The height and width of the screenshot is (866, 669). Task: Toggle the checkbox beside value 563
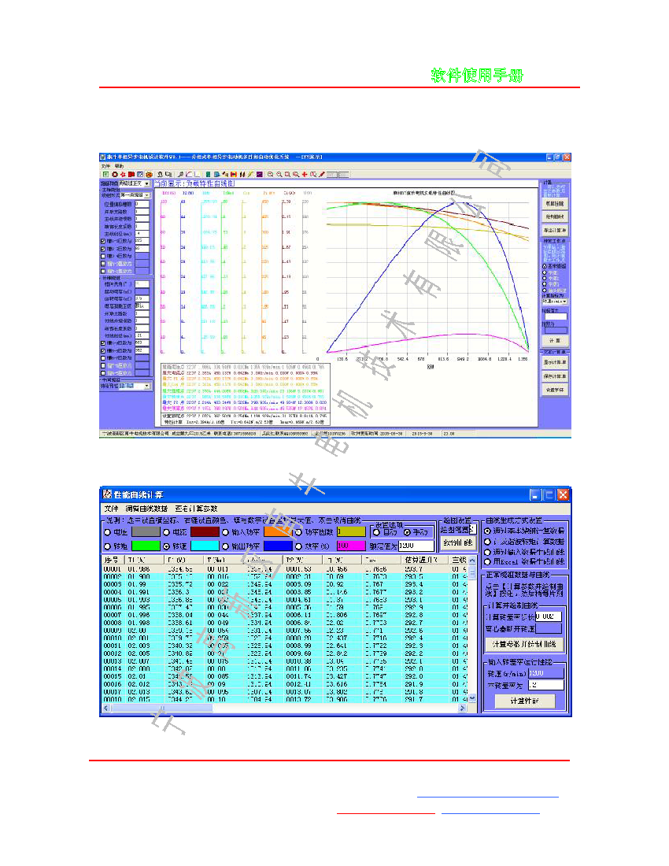[x=103, y=343]
